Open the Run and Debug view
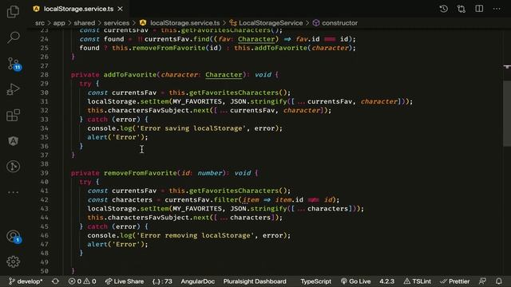 [13, 89]
